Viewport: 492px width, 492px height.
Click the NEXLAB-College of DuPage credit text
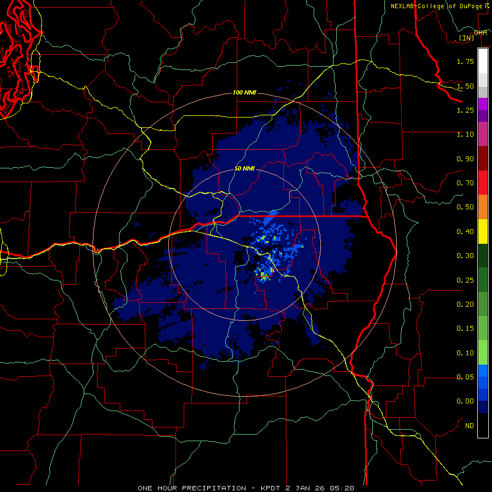437,6
